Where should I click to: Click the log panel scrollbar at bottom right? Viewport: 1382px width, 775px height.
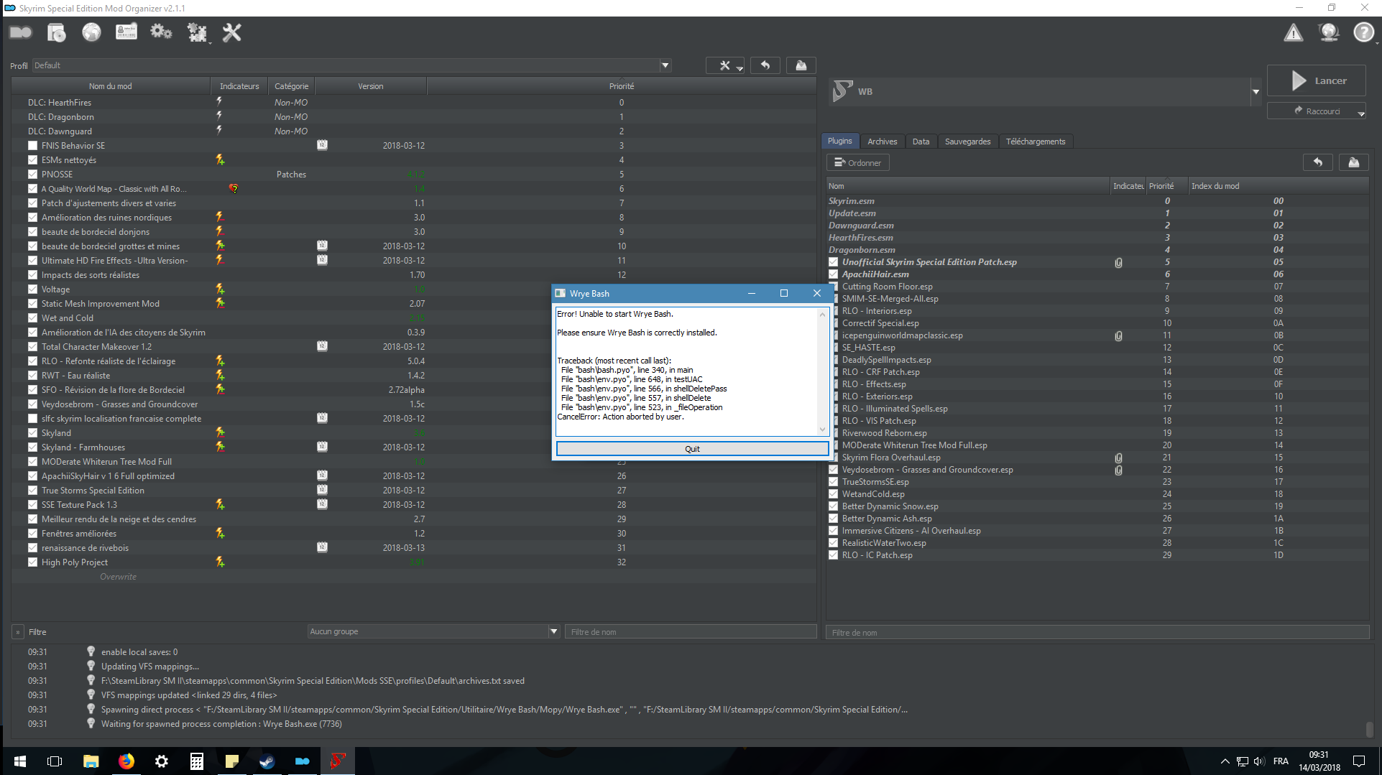1370,729
